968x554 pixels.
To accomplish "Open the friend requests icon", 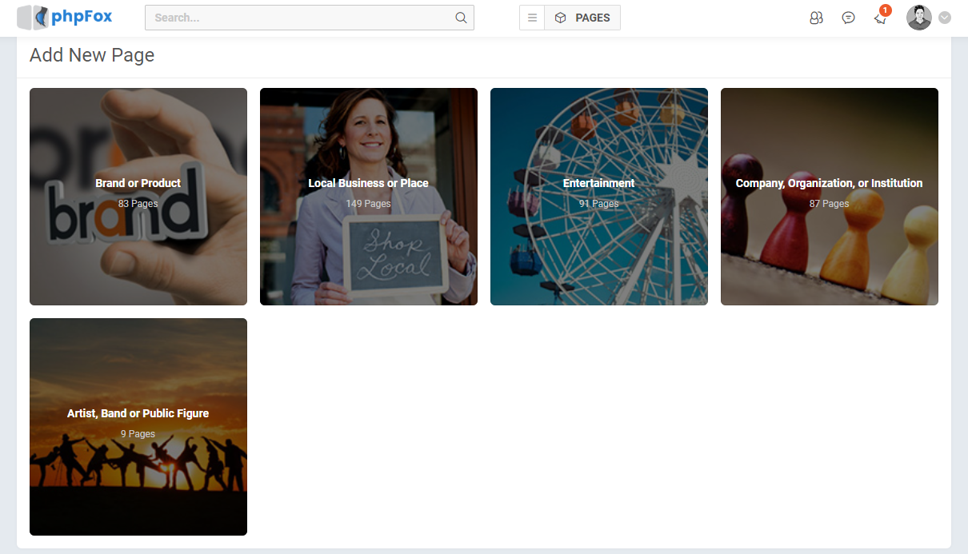I will click(816, 18).
